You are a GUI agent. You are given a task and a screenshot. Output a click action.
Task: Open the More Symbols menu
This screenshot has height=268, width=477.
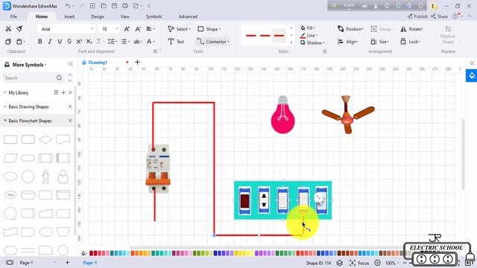coord(25,65)
